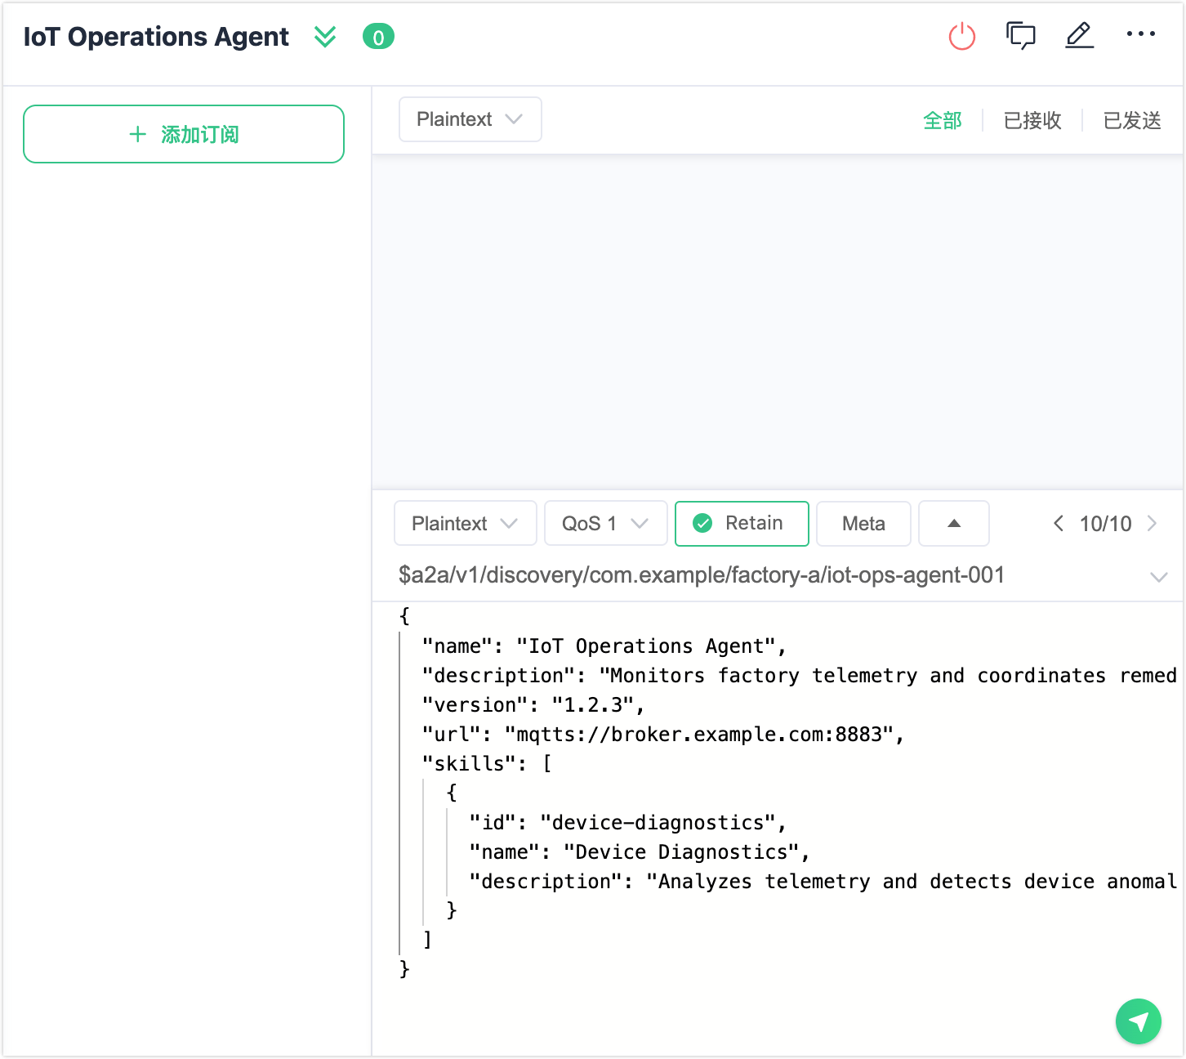Switch to the 已发送 tab
Image resolution: width=1186 pixels, height=1059 pixels.
1131,120
